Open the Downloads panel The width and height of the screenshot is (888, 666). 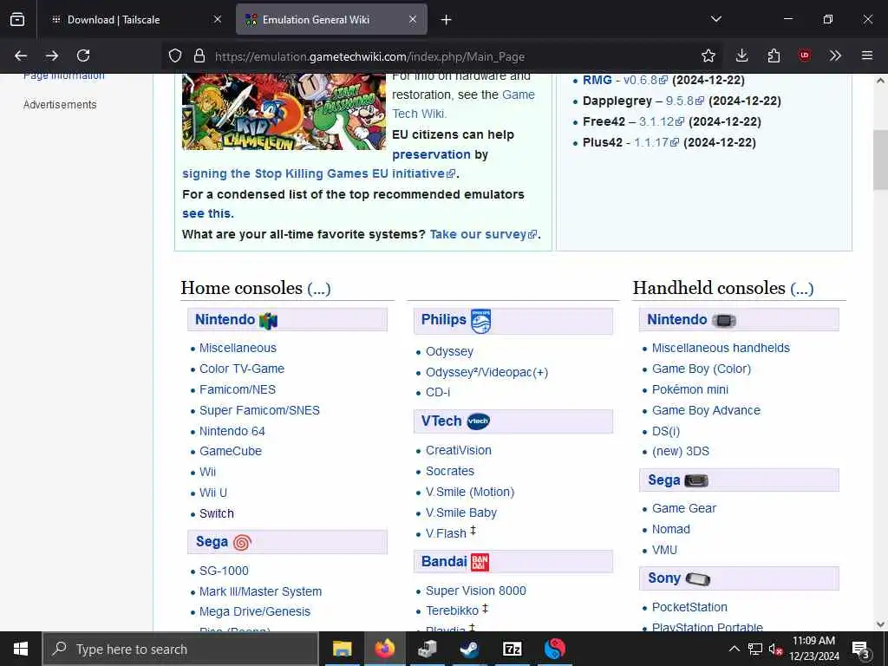click(742, 55)
